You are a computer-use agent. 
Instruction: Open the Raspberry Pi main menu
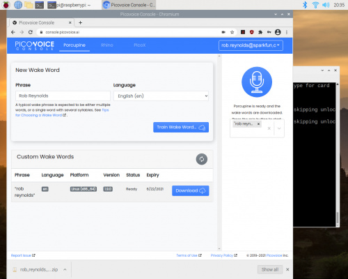(6, 5)
